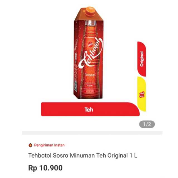Click the 1000ML volume text on carton
The height and width of the screenshot is (178, 178).
point(90,86)
